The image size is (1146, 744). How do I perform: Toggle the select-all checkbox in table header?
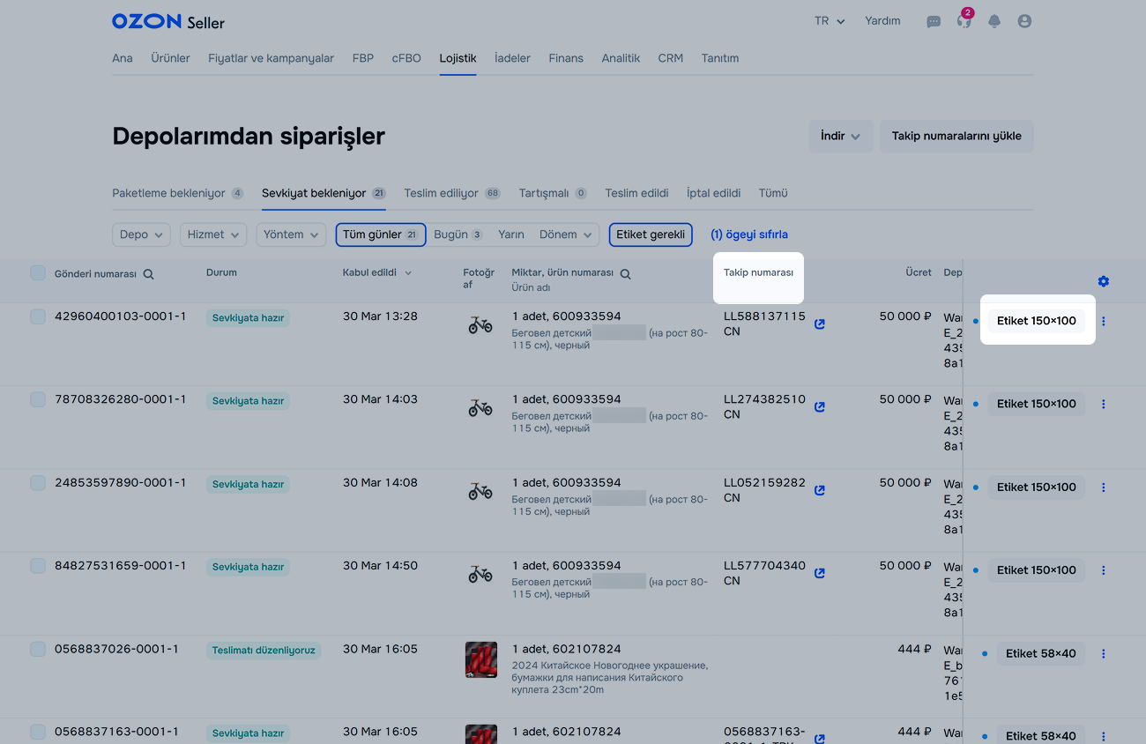[38, 273]
